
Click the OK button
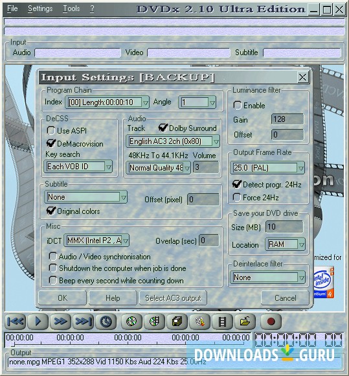tap(63, 298)
